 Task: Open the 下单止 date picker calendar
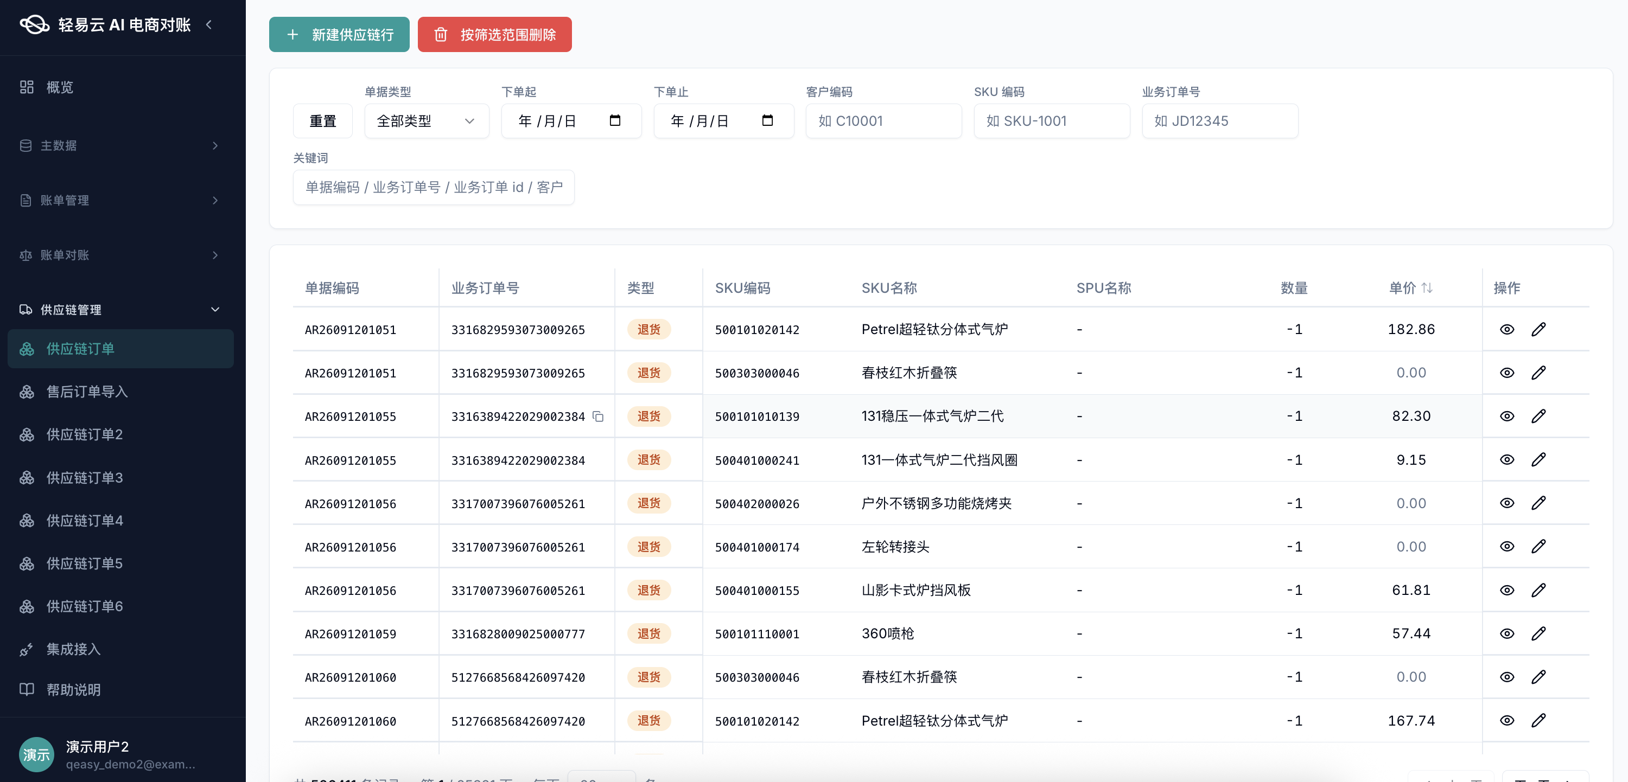(767, 120)
